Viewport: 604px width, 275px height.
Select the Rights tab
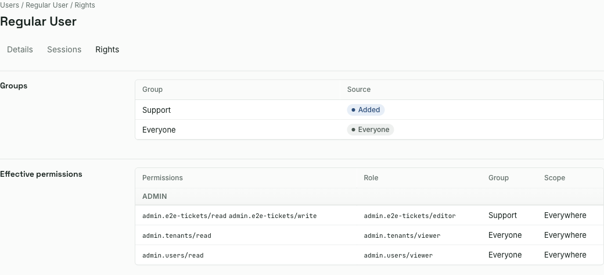pyautogui.click(x=107, y=49)
